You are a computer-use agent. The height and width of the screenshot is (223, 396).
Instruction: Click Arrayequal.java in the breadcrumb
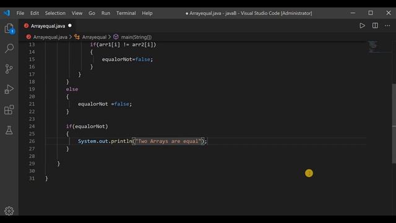[50, 37]
